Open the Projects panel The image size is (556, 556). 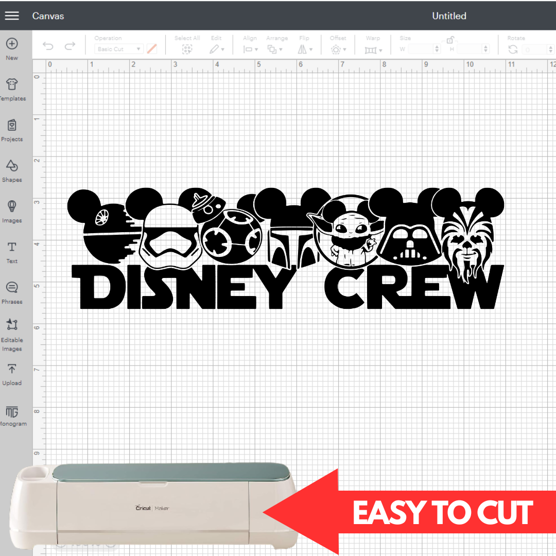[x=12, y=130]
